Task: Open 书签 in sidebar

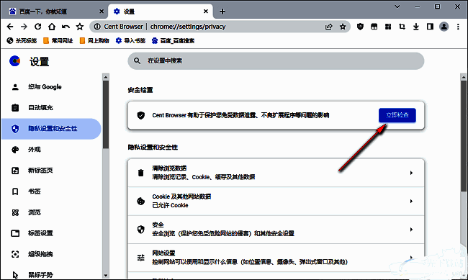Action: pos(51,191)
